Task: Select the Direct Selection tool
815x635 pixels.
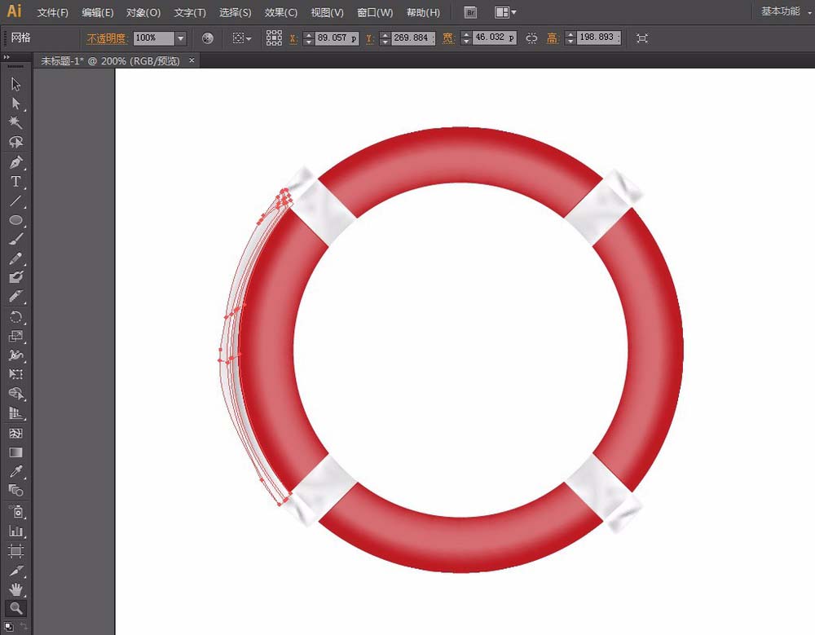Action: pyautogui.click(x=15, y=104)
